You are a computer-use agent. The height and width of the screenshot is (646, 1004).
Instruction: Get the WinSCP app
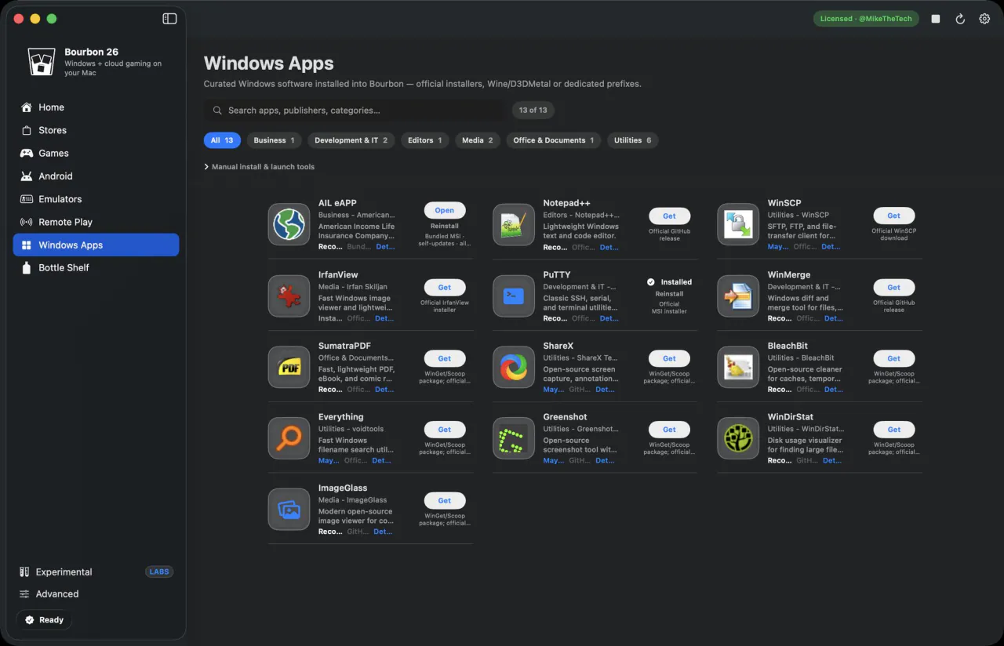[x=894, y=216]
